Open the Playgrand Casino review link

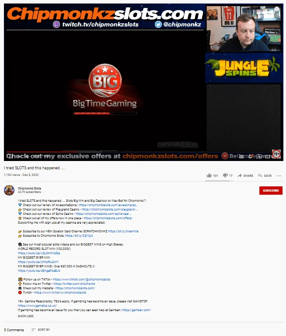click(x=110, y=210)
